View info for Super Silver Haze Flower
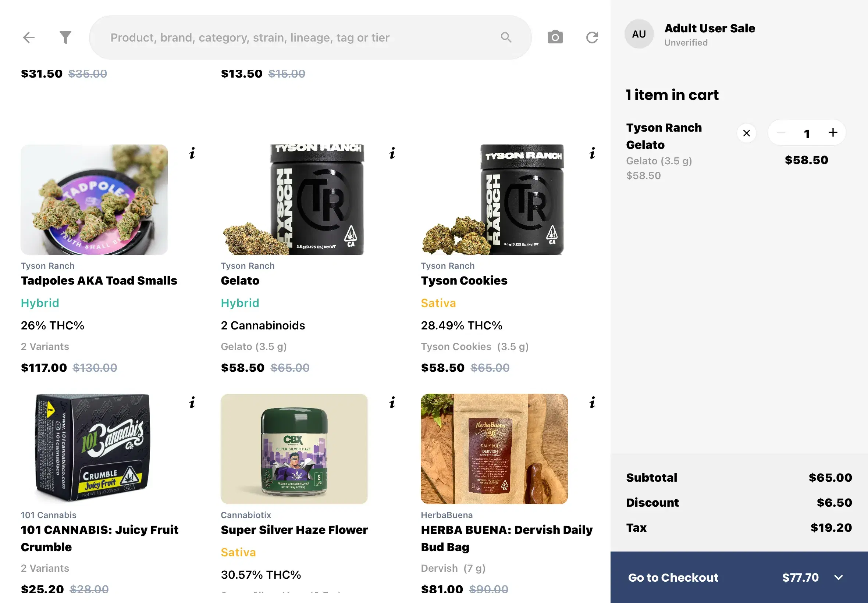The height and width of the screenshot is (603, 868). coord(392,403)
